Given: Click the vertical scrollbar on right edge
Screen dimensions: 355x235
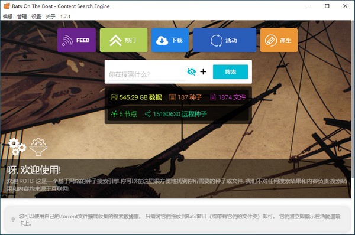Looking at the screenshot, I should (x=353, y=99).
